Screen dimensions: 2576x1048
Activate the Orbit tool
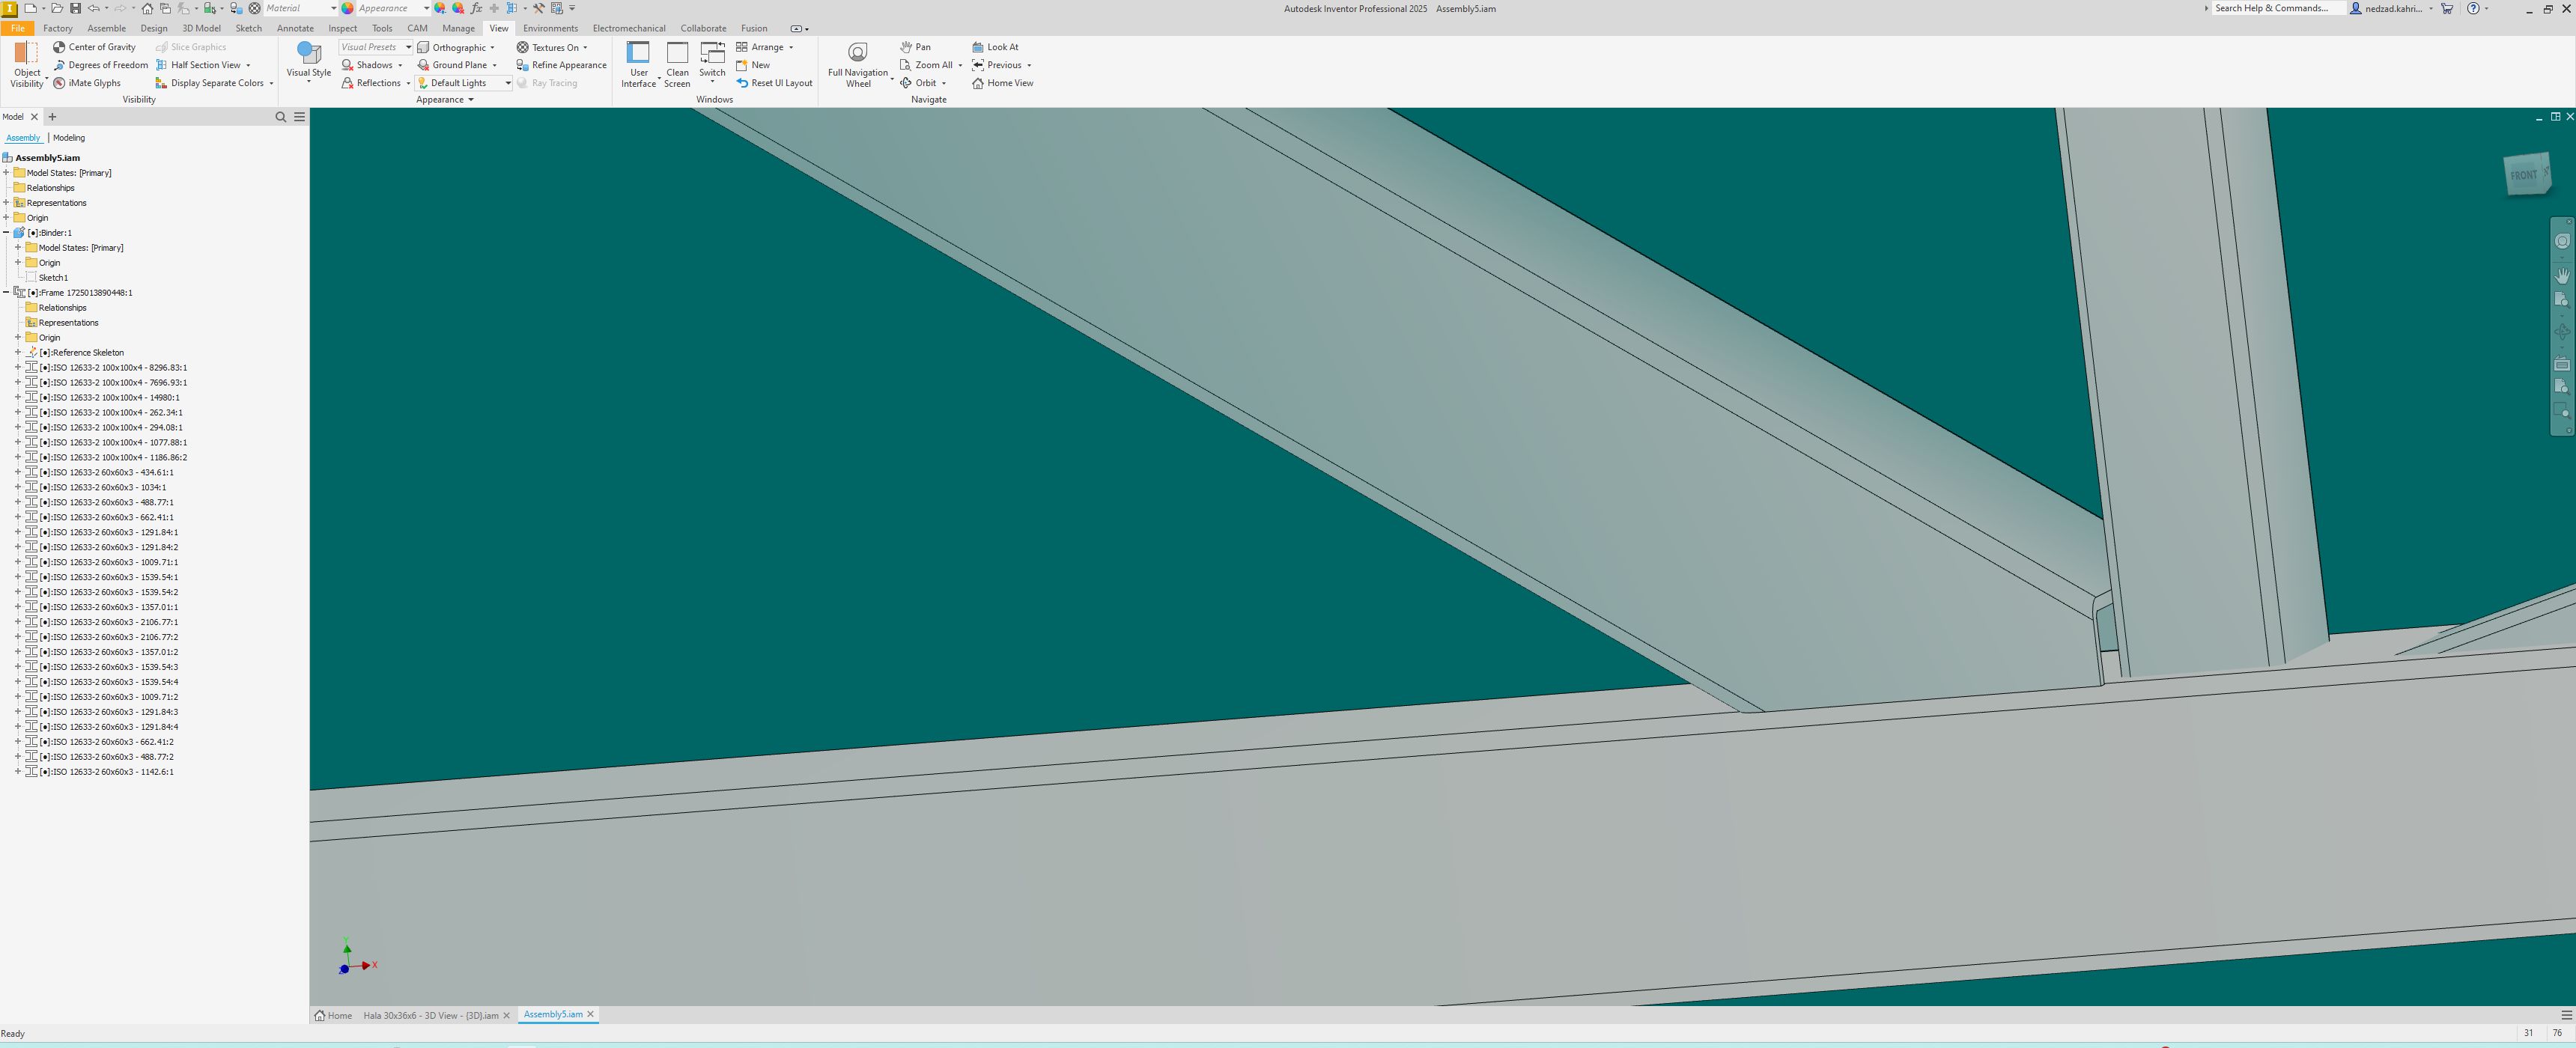point(922,82)
